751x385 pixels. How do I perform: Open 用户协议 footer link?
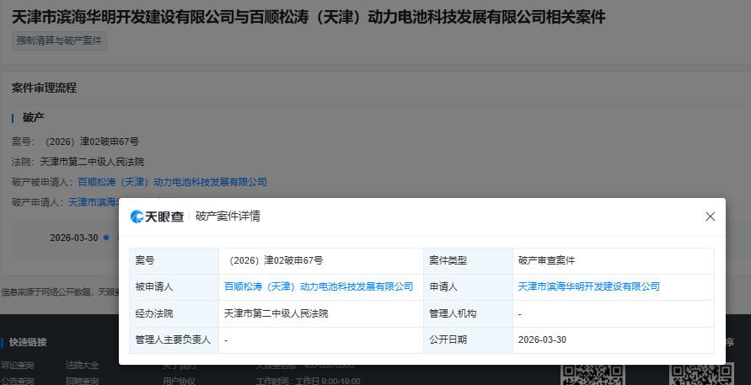180,381
